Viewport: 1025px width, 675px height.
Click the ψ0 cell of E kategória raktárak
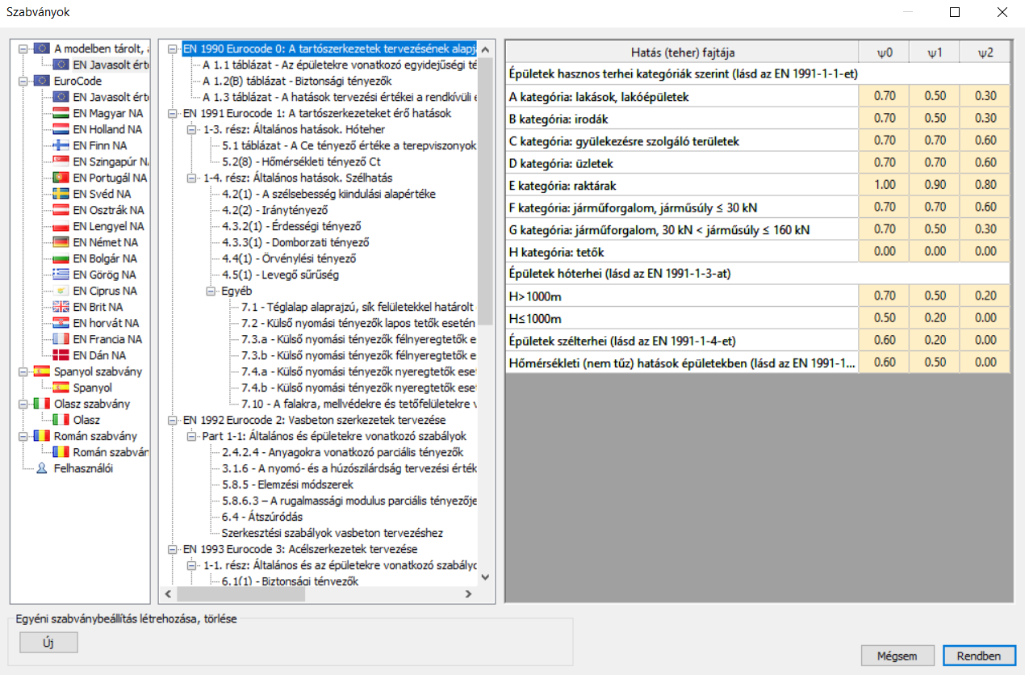point(884,184)
